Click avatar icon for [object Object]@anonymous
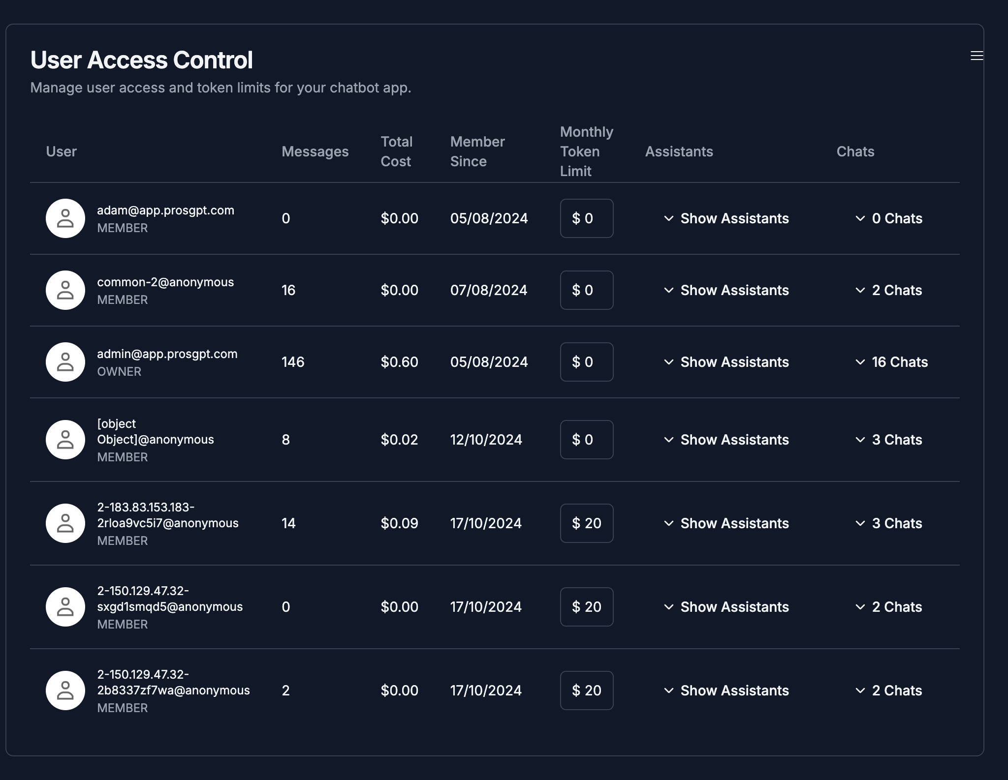This screenshot has height=780, width=1008. click(x=65, y=440)
